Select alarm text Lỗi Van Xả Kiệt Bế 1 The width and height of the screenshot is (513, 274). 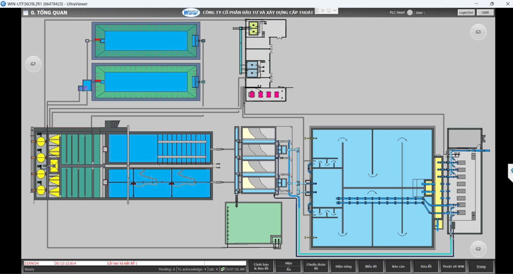coord(122,263)
